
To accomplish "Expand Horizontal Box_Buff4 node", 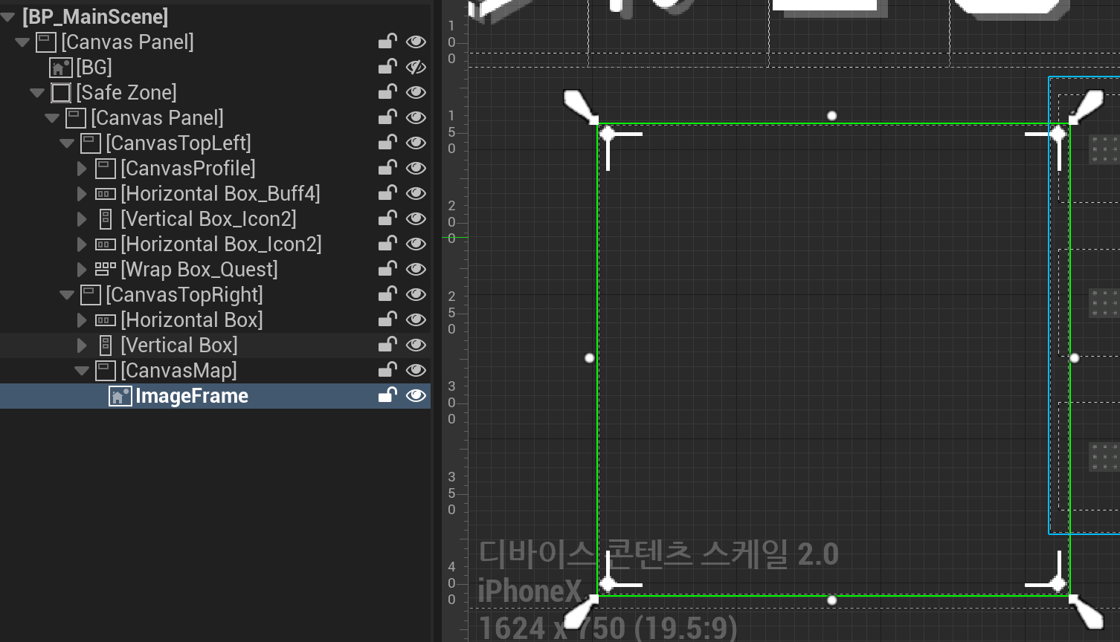I will pos(82,194).
